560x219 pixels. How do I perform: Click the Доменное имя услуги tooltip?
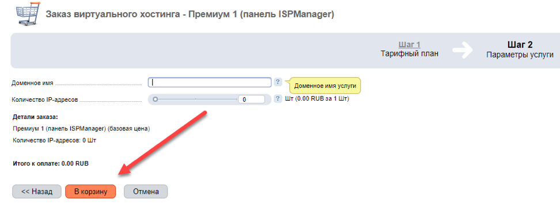click(x=325, y=86)
